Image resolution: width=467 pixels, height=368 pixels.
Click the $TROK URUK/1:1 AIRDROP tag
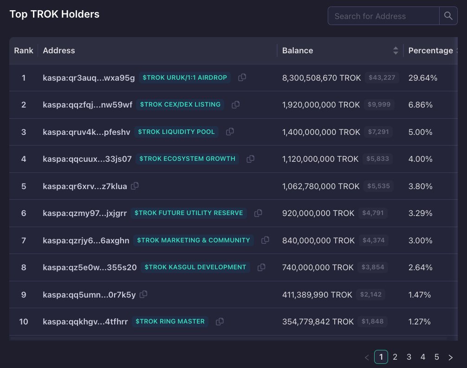tap(185, 77)
